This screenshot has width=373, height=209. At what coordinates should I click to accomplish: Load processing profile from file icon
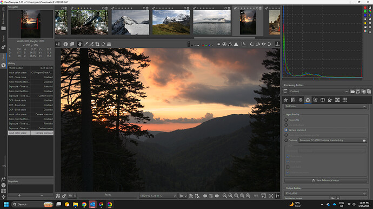point(352,92)
